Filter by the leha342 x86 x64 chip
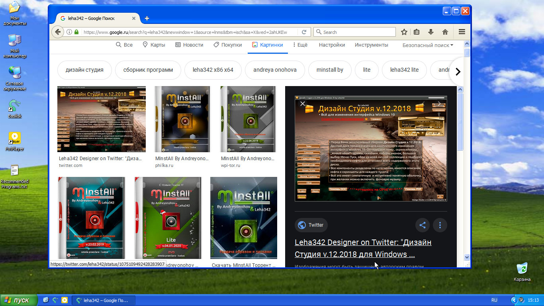 click(x=213, y=70)
